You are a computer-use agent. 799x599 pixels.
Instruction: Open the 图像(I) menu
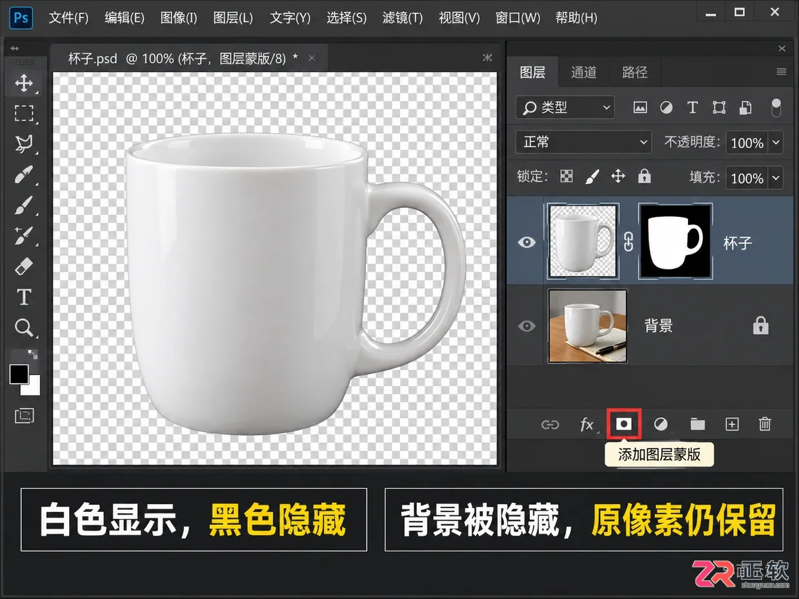point(179,17)
